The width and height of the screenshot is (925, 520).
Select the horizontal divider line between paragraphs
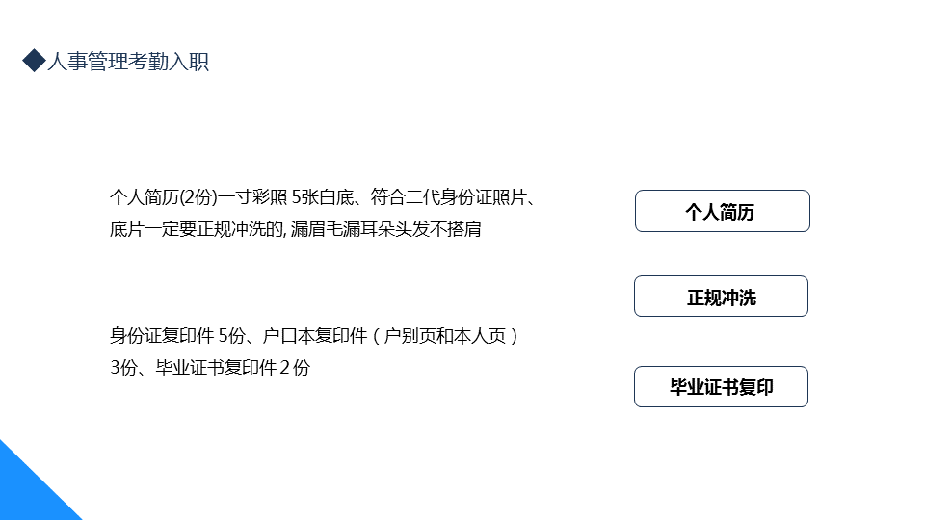click(x=307, y=299)
